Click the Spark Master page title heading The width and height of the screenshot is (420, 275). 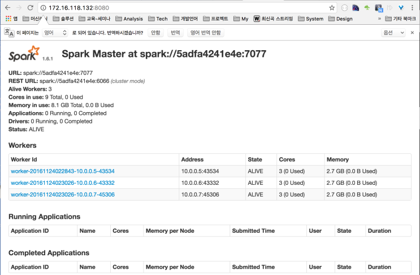click(x=164, y=54)
